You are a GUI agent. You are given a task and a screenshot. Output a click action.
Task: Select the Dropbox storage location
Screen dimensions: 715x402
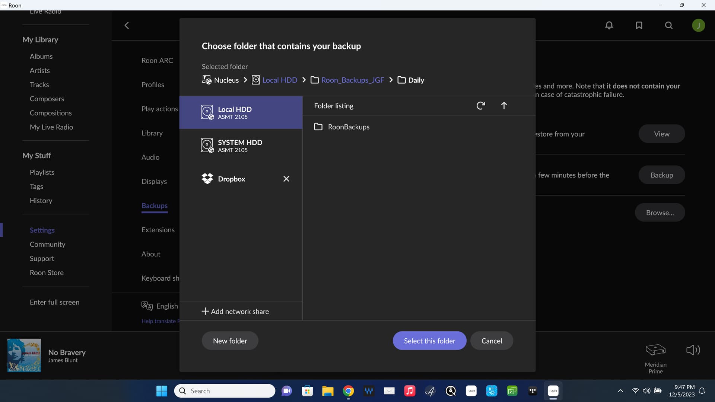click(232, 179)
